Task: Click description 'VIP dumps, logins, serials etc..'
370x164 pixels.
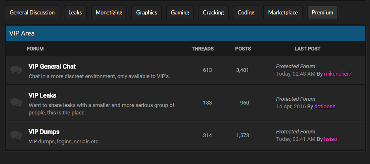Action: pyautogui.click(x=65, y=142)
